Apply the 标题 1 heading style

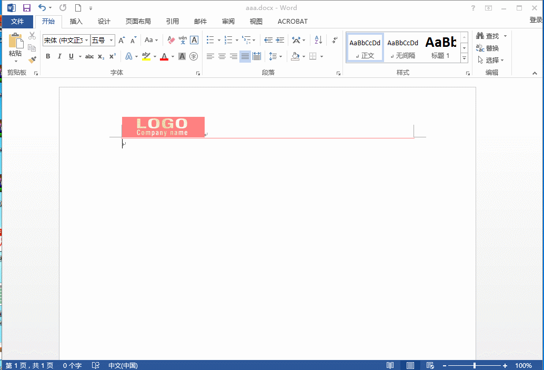pos(440,48)
